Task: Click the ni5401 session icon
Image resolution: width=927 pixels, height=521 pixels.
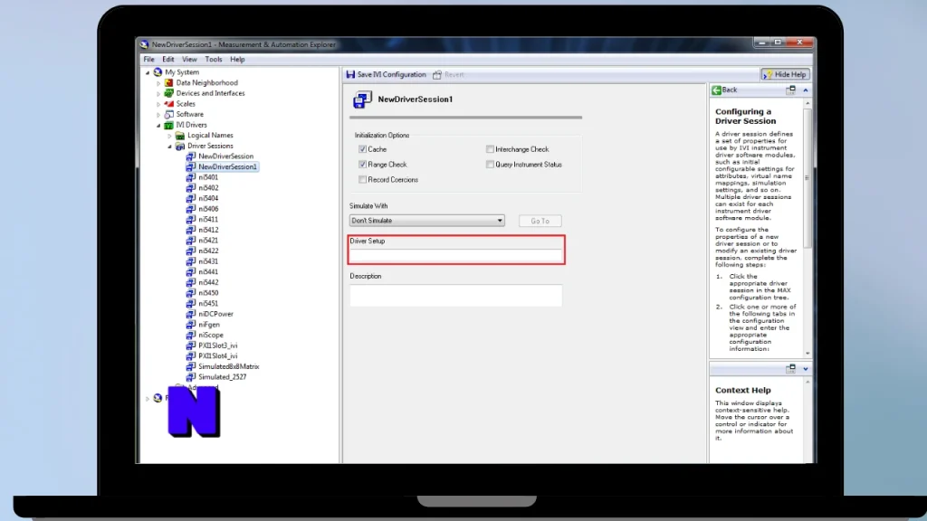Action: pyautogui.click(x=191, y=177)
